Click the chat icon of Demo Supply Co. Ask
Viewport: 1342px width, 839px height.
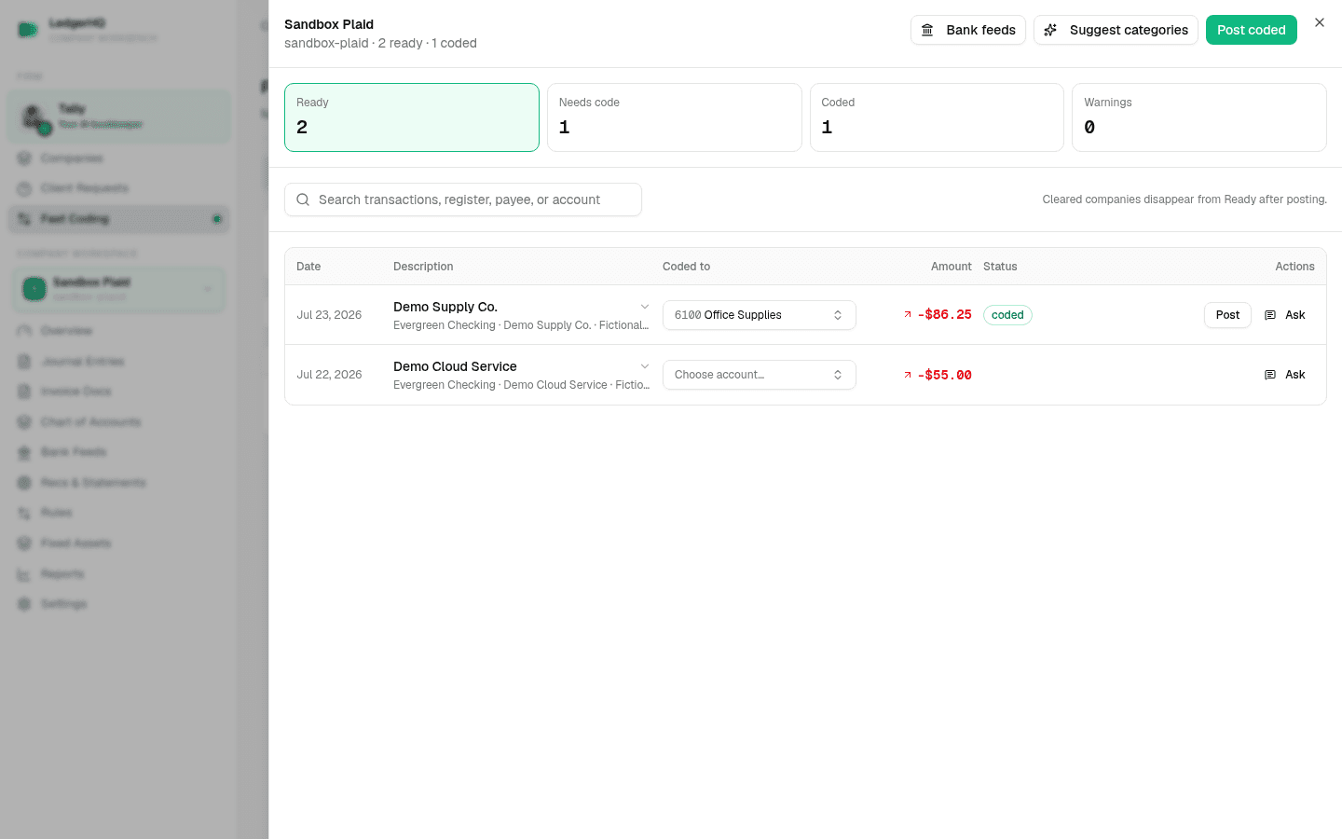(x=1270, y=315)
